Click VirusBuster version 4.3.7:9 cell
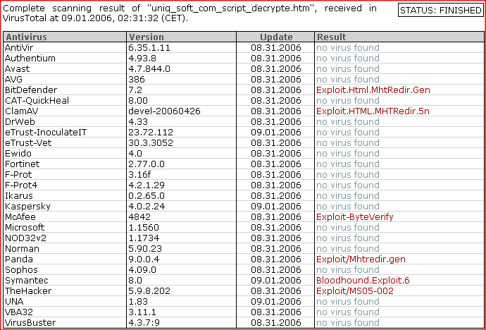Screen dimensions: 486x330 pyautogui.click(x=144, y=322)
